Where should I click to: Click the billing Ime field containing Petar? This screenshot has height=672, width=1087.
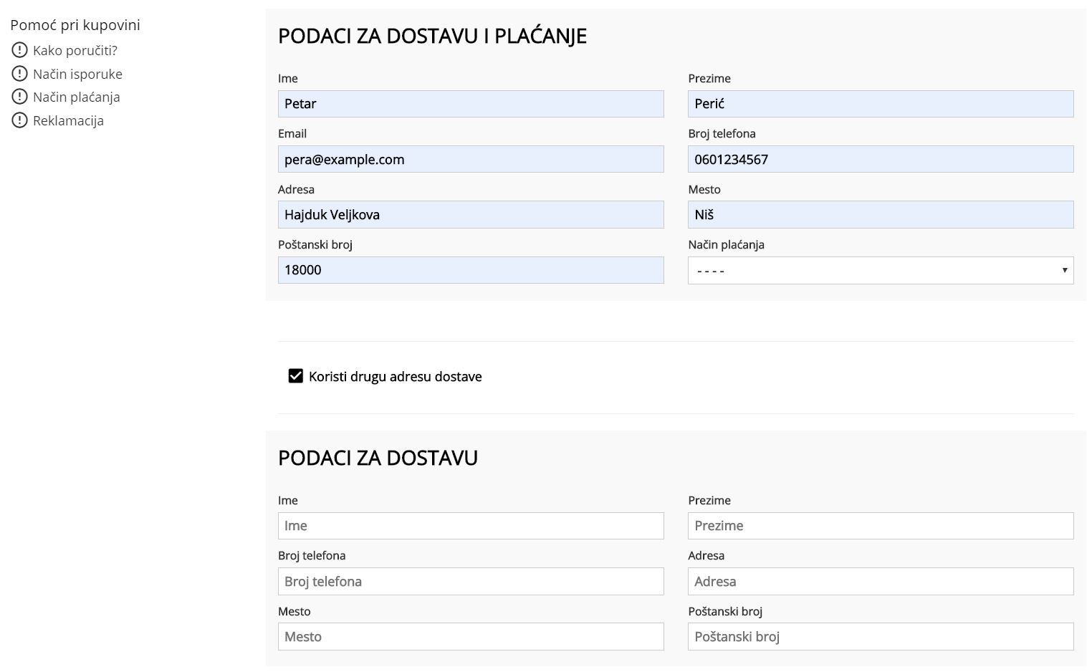(470, 104)
